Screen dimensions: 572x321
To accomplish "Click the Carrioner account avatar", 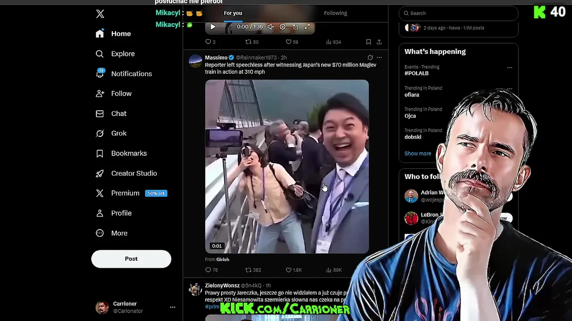I will click(102, 307).
